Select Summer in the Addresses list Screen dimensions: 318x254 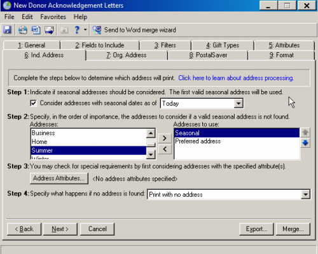tap(88, 150)
